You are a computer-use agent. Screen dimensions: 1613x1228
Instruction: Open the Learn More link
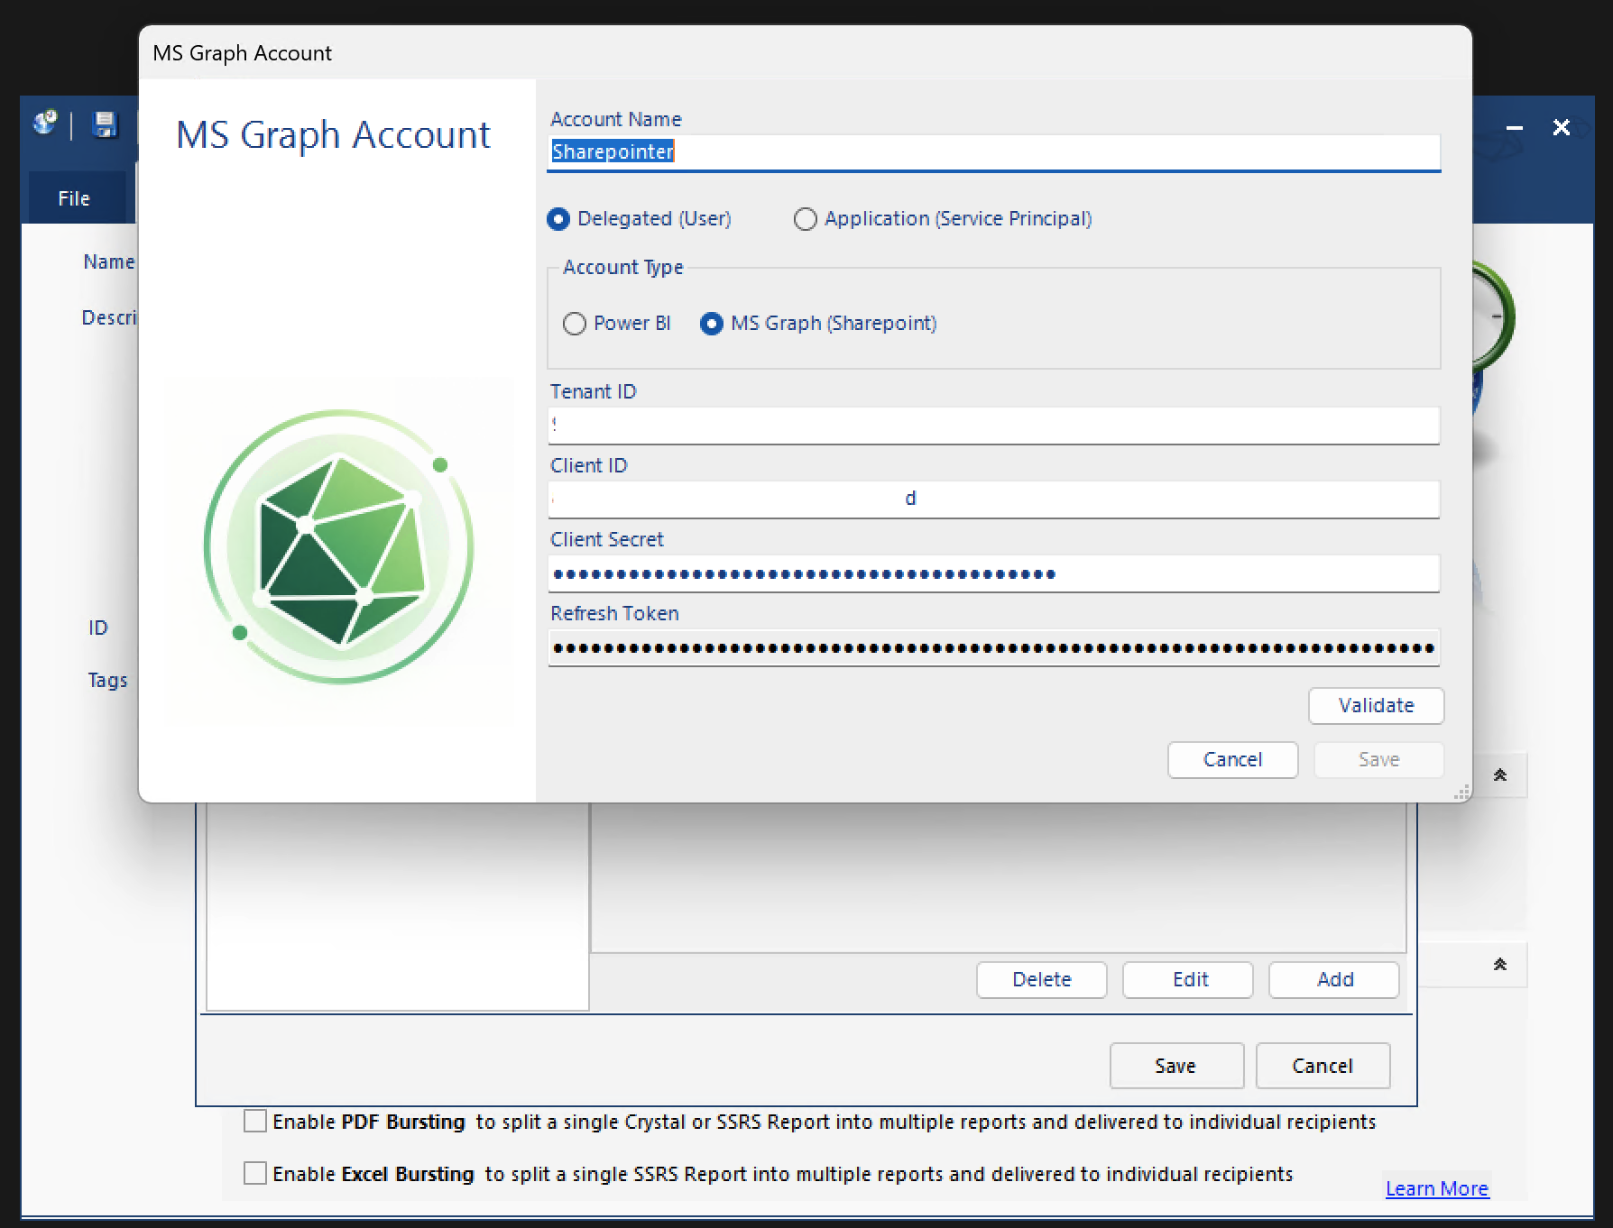[1437, 1188]
